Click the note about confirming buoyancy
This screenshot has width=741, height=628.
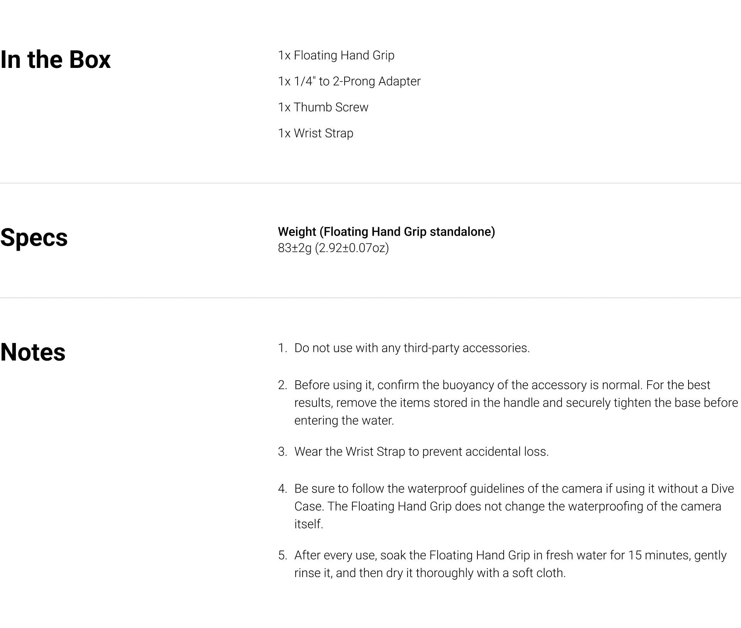click(x=516, y=403)
